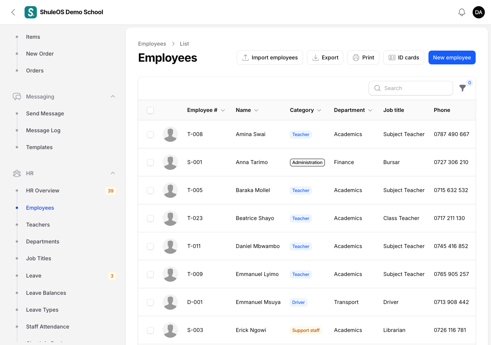
Task: Click the search magnifier icon
Action: [x=377, y=88]
